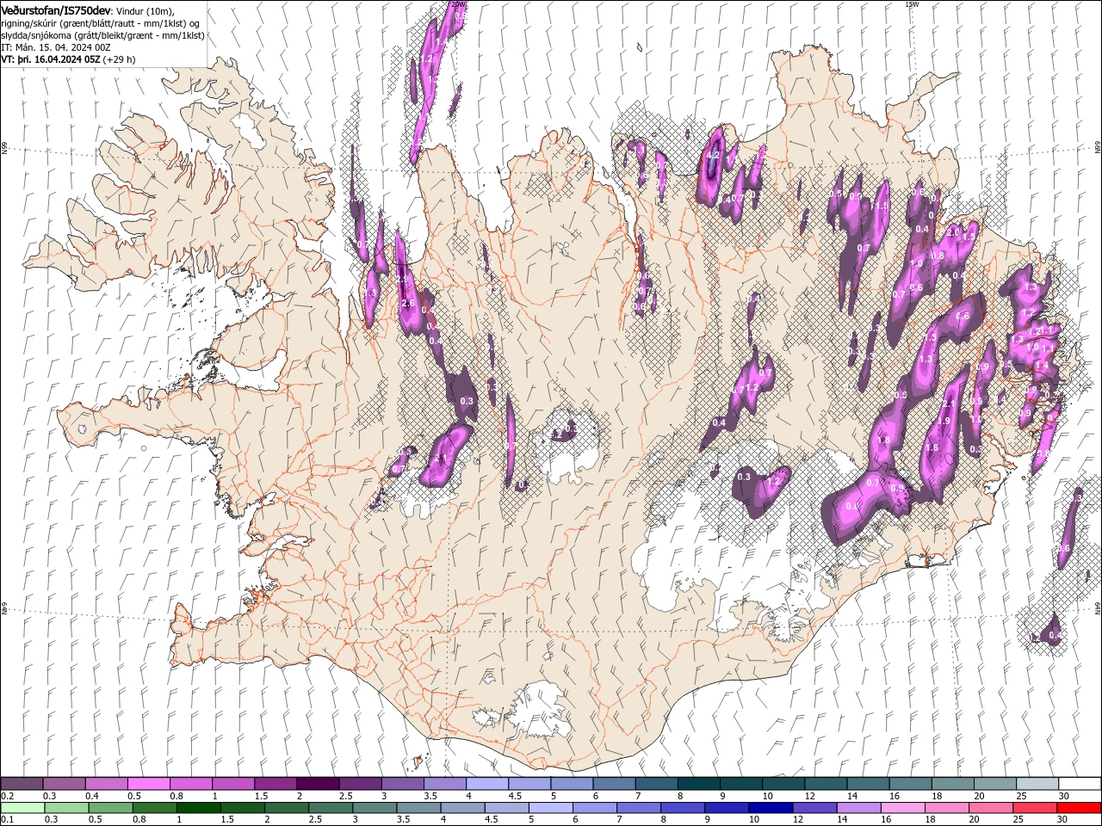Click lower legend swatch between 4 and 4.5

pyautogui.click(x=462, y=808)
